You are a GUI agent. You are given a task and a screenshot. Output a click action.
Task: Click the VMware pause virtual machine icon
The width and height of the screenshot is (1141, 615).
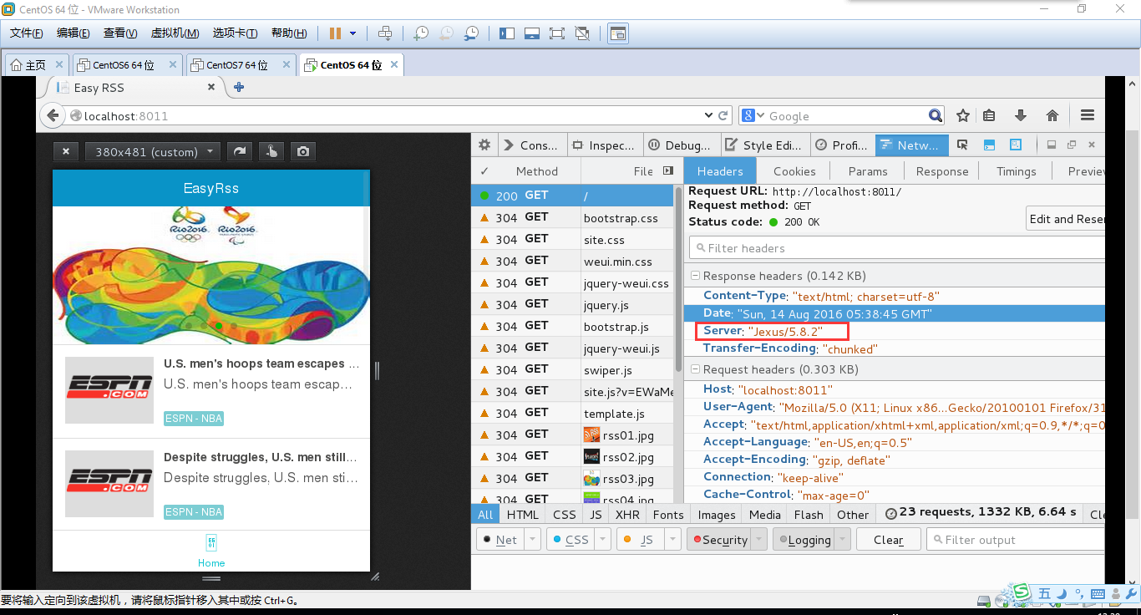(335, 33)
